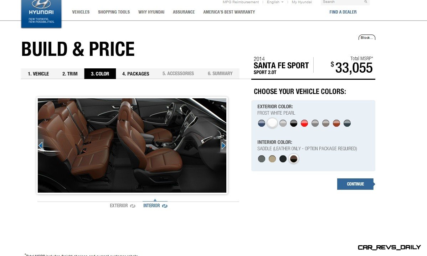Open Shopping Tools menu
427x256 pixels.
click(114, 12)
